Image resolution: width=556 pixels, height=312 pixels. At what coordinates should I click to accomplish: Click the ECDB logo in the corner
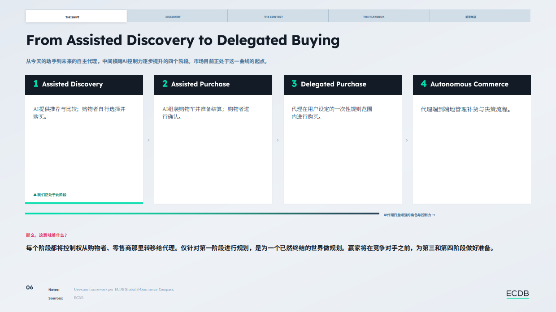click(517, 294)
